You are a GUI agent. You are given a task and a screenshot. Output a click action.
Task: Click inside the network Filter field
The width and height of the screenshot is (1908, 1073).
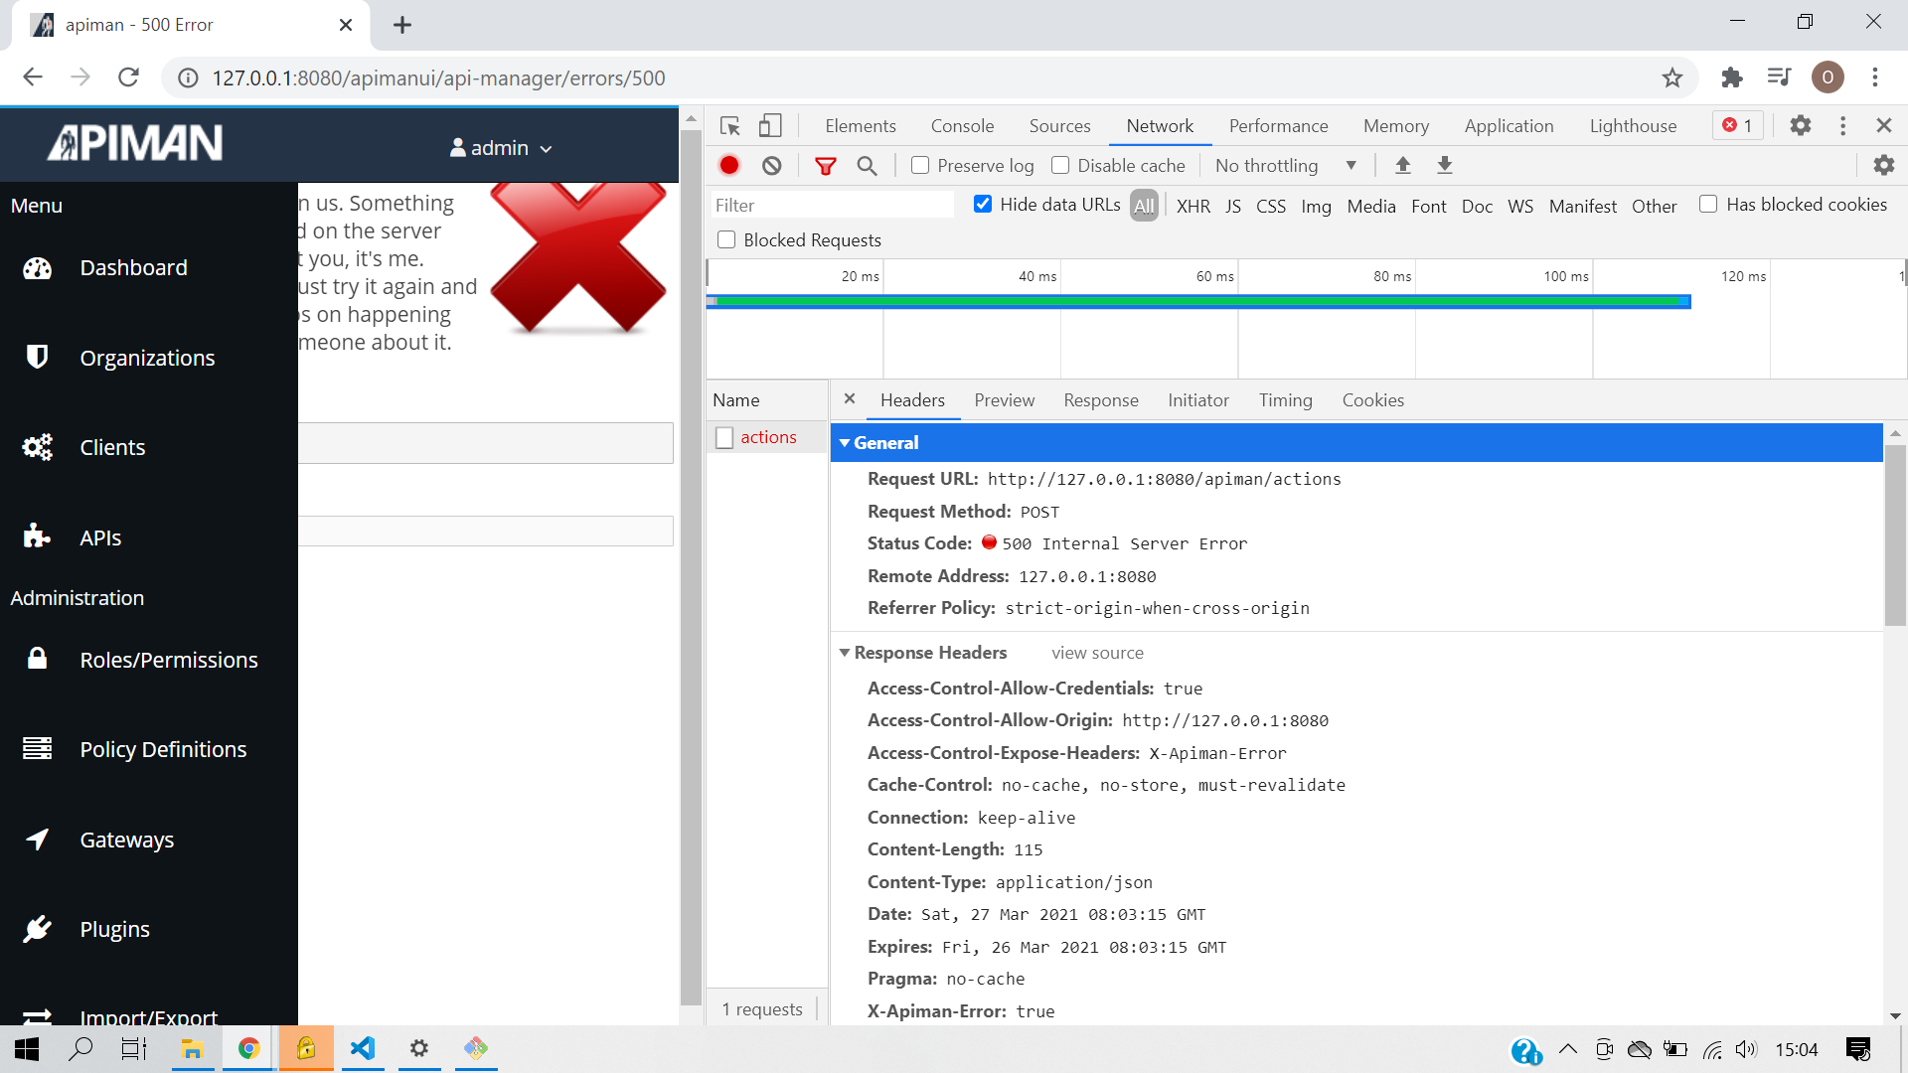833,205
